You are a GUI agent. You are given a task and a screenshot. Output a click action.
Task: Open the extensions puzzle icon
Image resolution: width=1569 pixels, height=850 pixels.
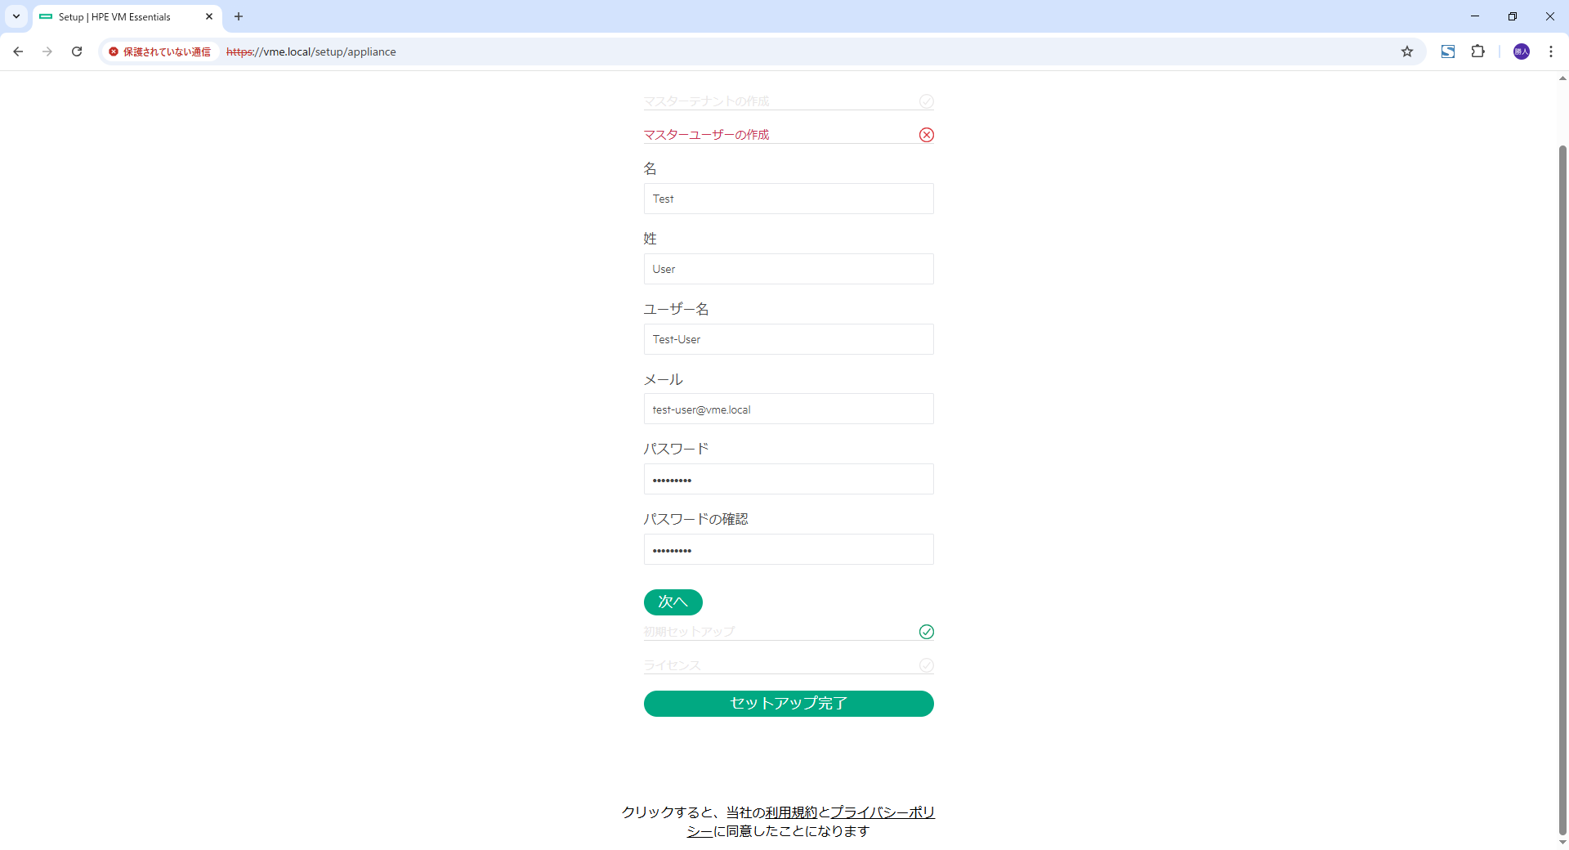pos(1477,51)
